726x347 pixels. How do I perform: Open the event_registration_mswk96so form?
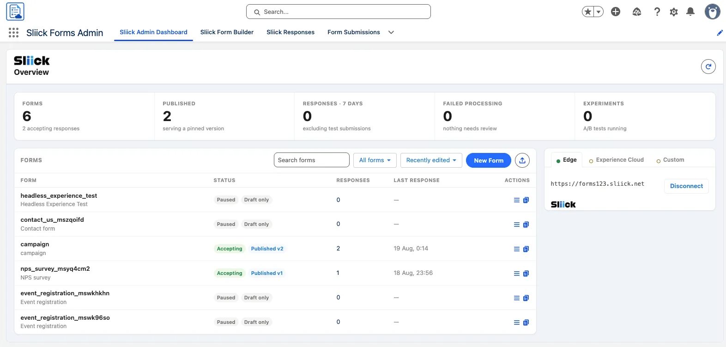(x=65, y=318)
